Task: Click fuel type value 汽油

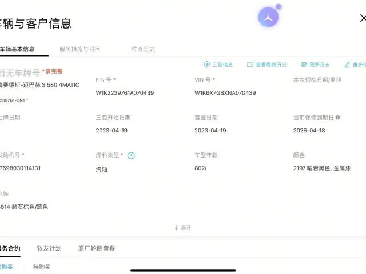Action: [102, 170]
